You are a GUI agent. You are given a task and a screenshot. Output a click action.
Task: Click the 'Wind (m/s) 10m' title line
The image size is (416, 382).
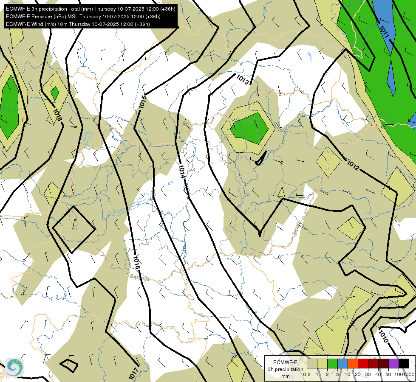(78, 24)
